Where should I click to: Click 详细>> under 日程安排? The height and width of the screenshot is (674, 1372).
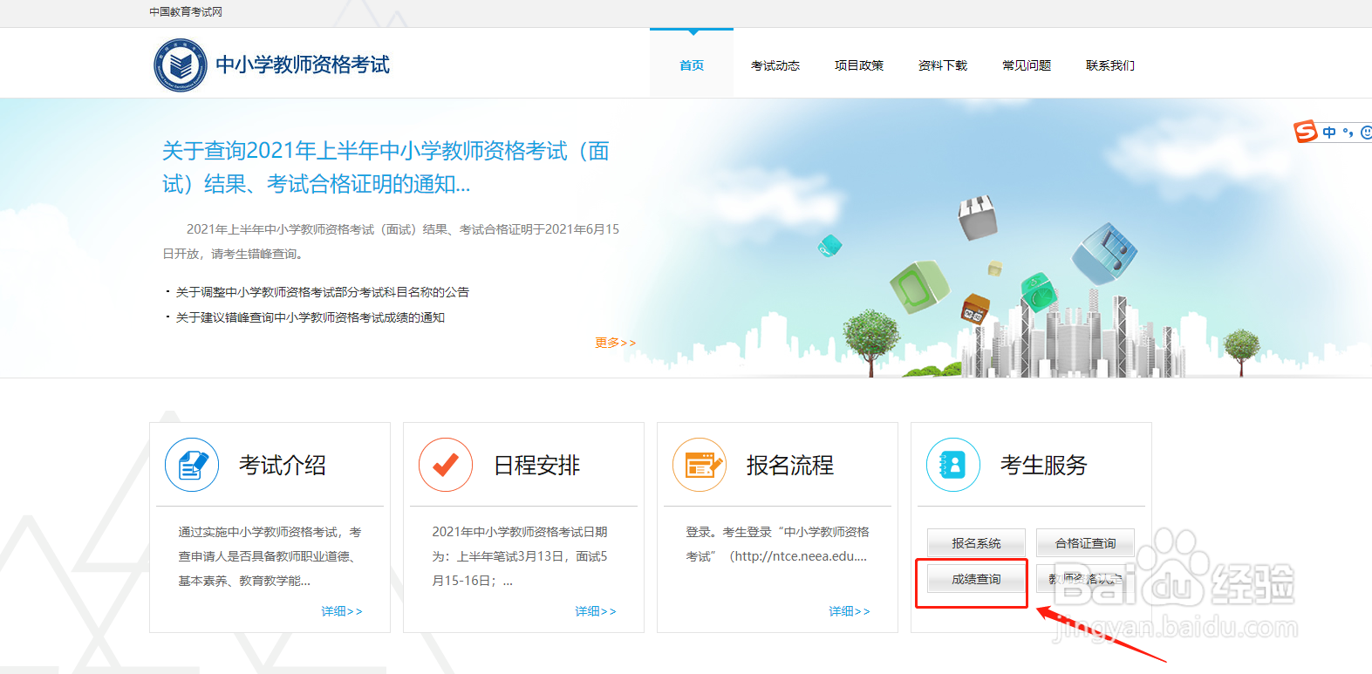coord(595,611)
